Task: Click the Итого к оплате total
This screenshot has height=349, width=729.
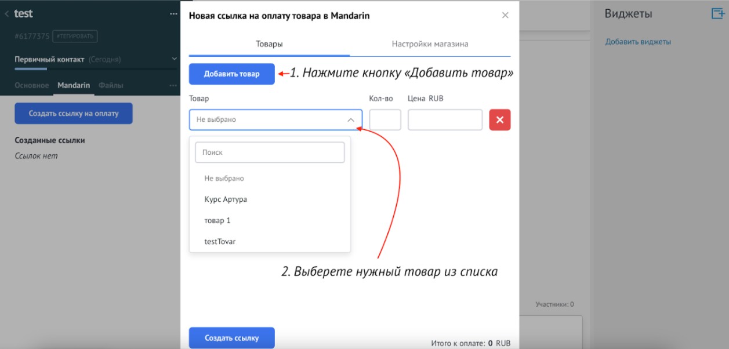Action: 470,343
